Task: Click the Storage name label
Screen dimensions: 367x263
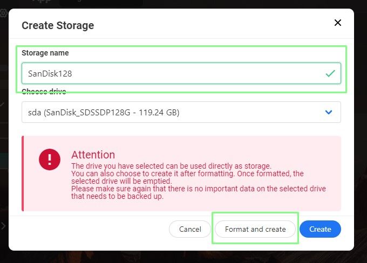Action: pos(45,53)
